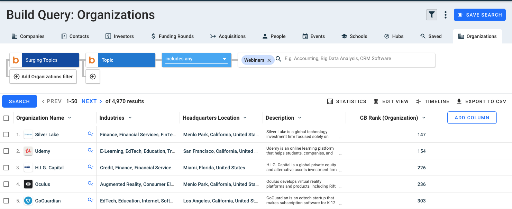
Task: Select the Organizations tab
Action: click(x=477, y=36)
